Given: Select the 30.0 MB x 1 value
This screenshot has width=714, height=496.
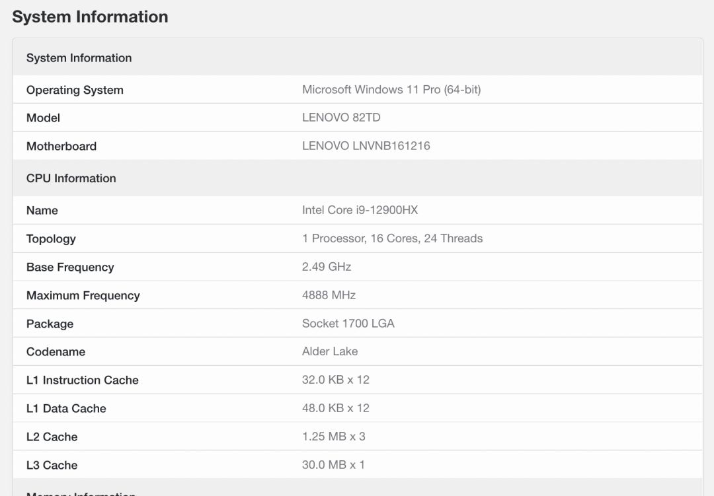Looking at the screenshot, I should [333, 464].
